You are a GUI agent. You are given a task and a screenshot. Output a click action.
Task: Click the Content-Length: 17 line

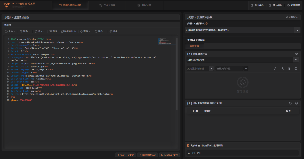[24, 73]
